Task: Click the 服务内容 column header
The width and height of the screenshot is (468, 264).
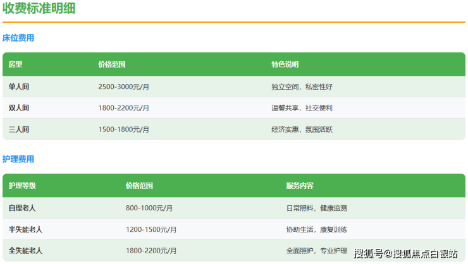Action: tap(300, 186)
